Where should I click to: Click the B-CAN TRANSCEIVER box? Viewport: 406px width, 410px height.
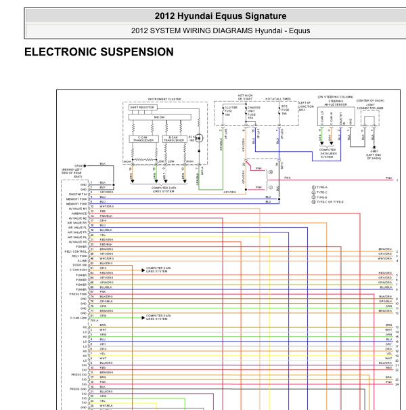tap(175, 139)
